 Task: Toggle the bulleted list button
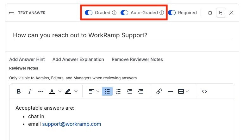point(107,91)
